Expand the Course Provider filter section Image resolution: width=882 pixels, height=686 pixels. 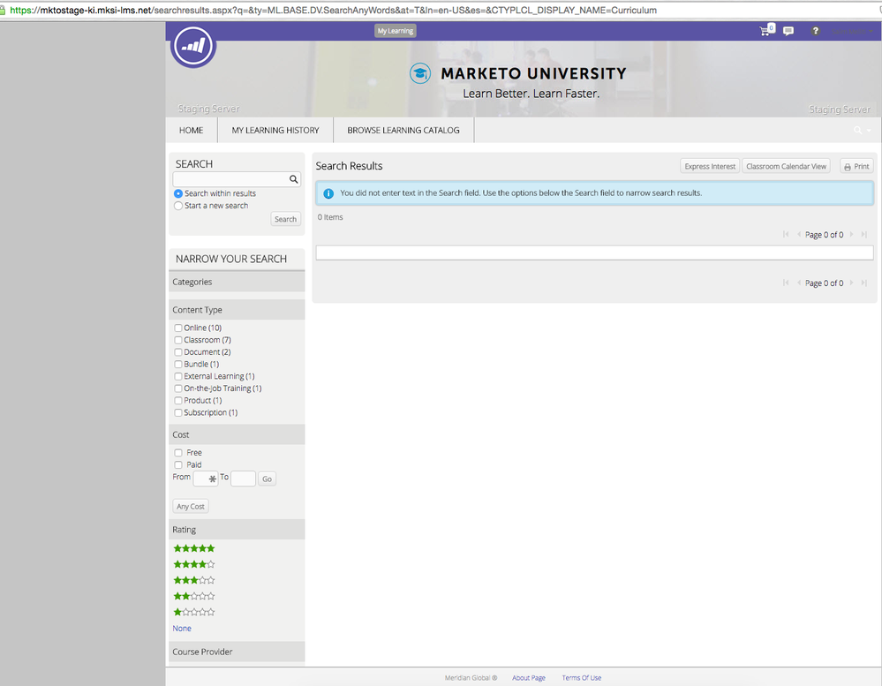click(237, 652)
